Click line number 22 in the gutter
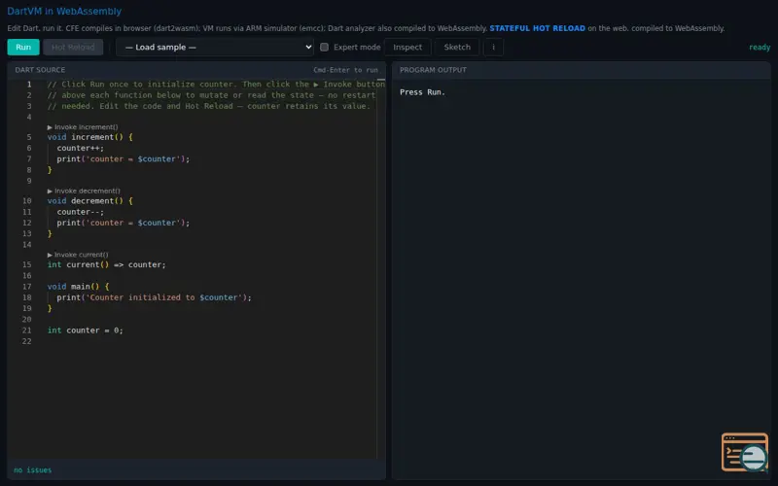The image size is (778, 486). (x=27, y=341)
